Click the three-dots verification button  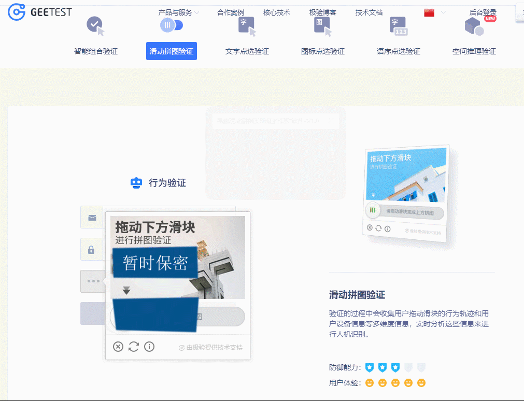point(93,281)
